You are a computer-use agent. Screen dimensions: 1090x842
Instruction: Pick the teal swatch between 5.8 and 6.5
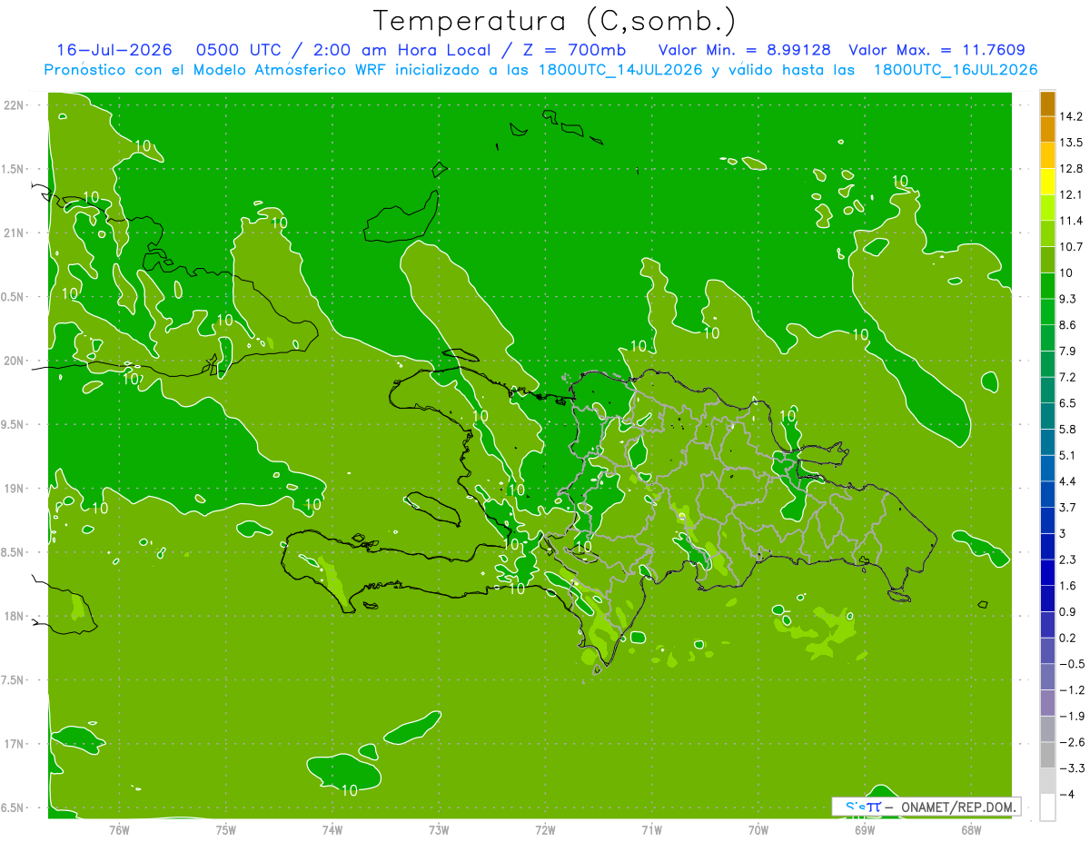pyautogui.click(x=1047, y=416)
